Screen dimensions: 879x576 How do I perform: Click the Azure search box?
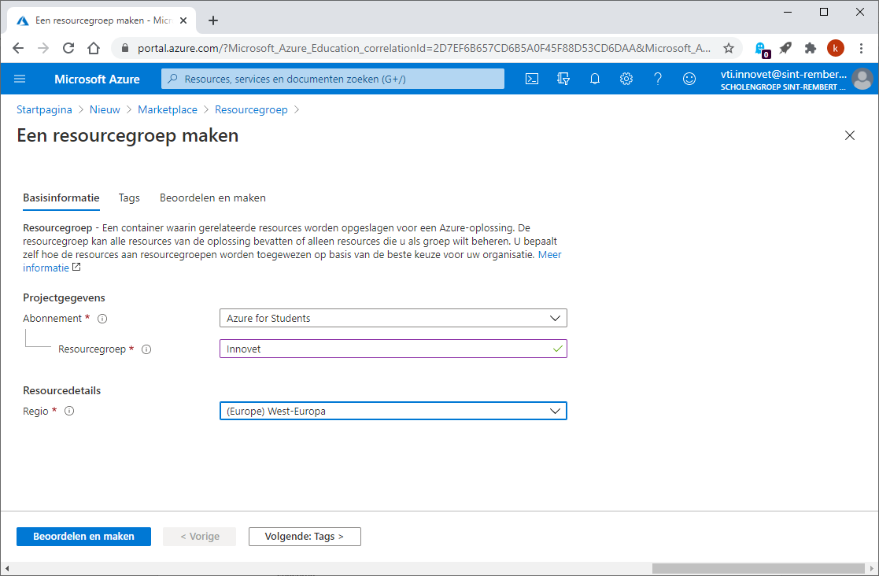click(333, 79)
